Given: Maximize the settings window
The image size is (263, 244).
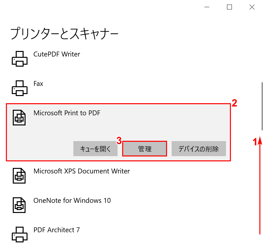Looking at the screenshot, I should (x=229, y=7).
